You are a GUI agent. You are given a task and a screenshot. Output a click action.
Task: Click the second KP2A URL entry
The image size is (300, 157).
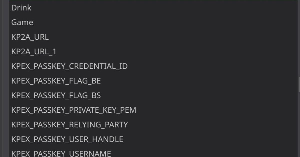[33, 51]
